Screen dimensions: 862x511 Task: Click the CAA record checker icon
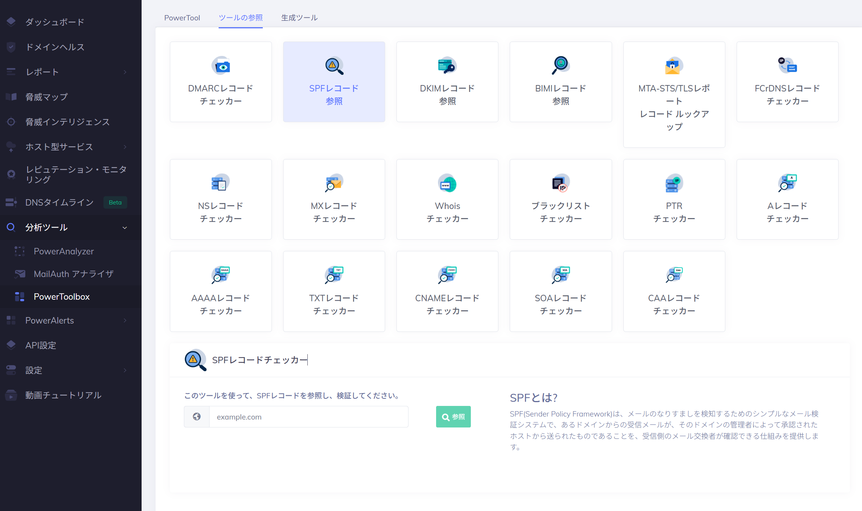[674, 276]
